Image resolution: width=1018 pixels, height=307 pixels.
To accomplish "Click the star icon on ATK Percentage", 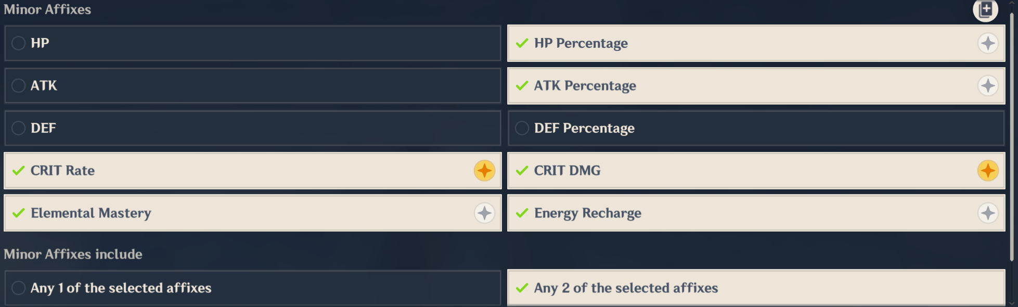I will click(987, 86).
